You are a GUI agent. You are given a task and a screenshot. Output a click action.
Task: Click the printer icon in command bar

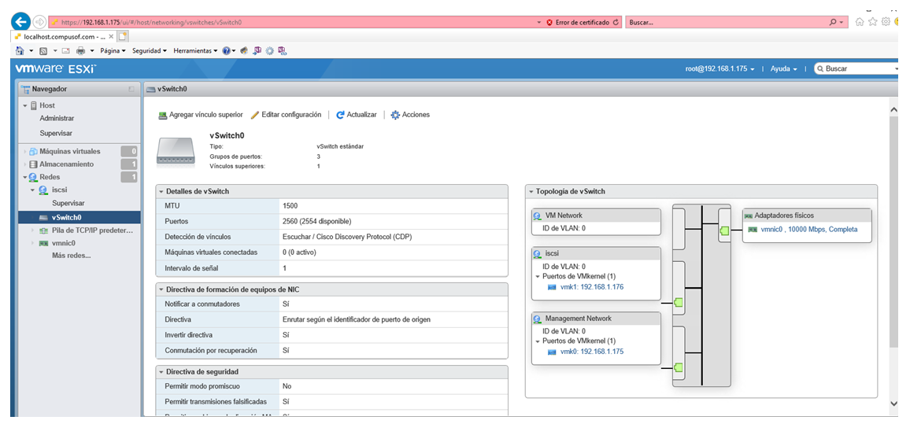click(x=80, y=50)
